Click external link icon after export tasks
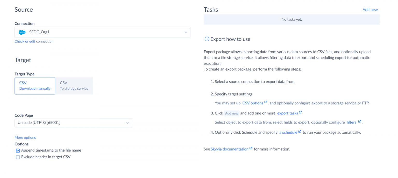 (300, 112)
